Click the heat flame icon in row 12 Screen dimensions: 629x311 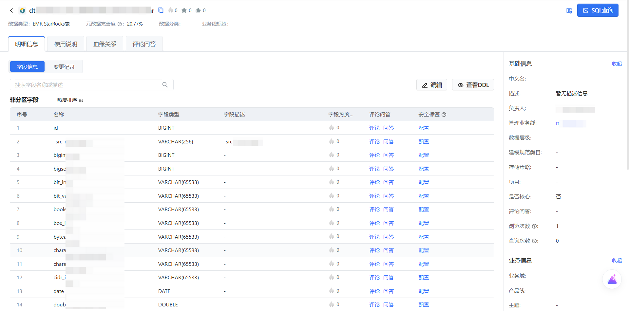[332, 277]
